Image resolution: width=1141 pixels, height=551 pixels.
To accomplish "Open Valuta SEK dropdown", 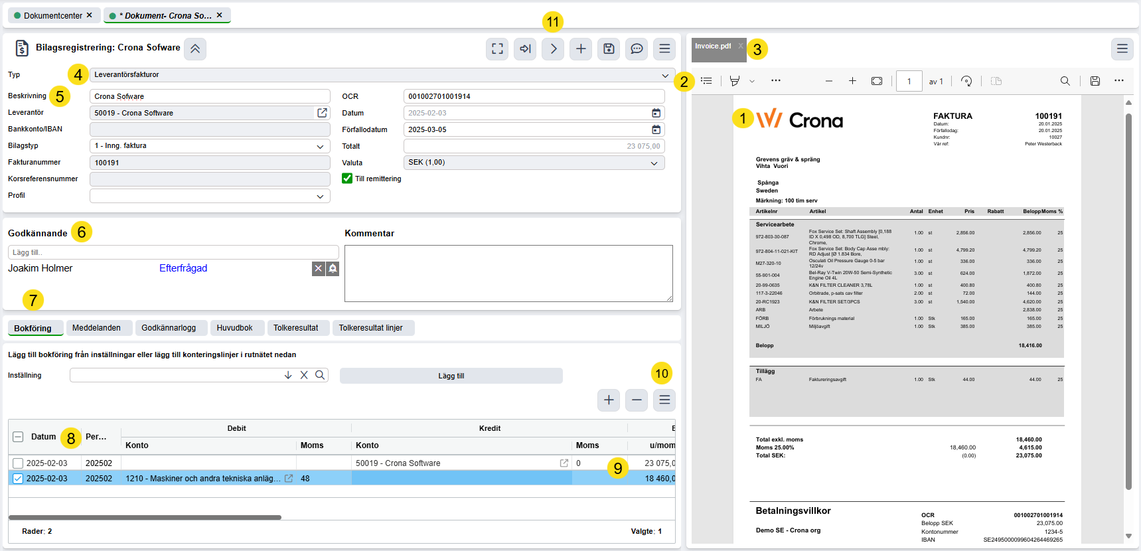I will [534, 163].
